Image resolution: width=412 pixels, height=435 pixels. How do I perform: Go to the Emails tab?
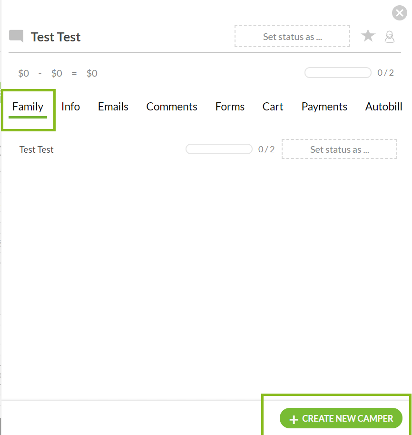point(113,107)
